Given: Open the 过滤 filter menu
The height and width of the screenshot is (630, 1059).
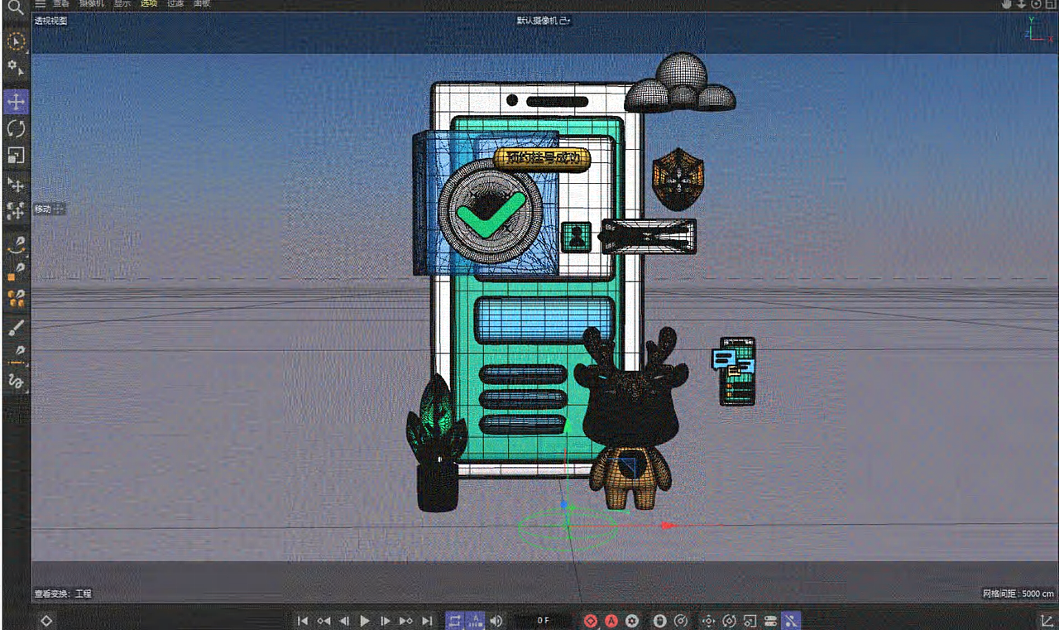Looking at the screenshot, I should click(x=175, y=3).
